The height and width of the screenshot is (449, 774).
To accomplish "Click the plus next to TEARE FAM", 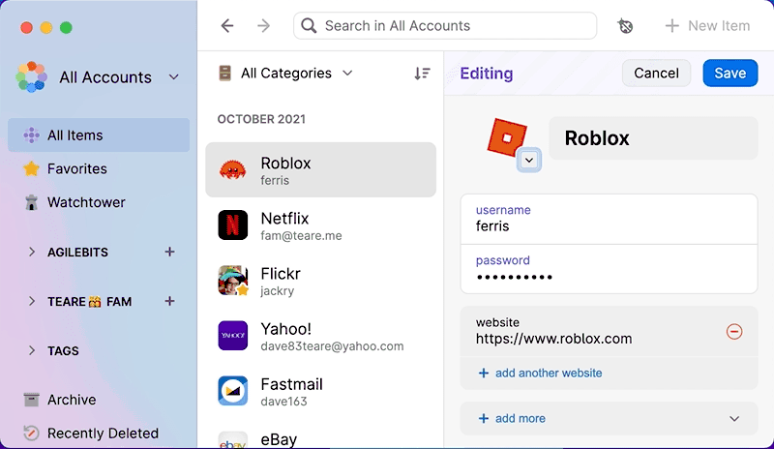I will (x=169, y=301).
